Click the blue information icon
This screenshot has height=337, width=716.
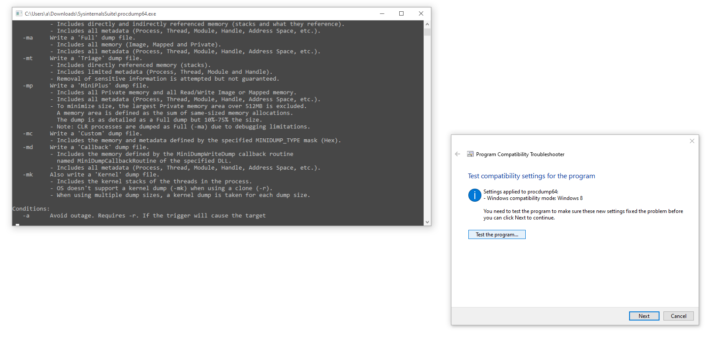pos(474,195)
